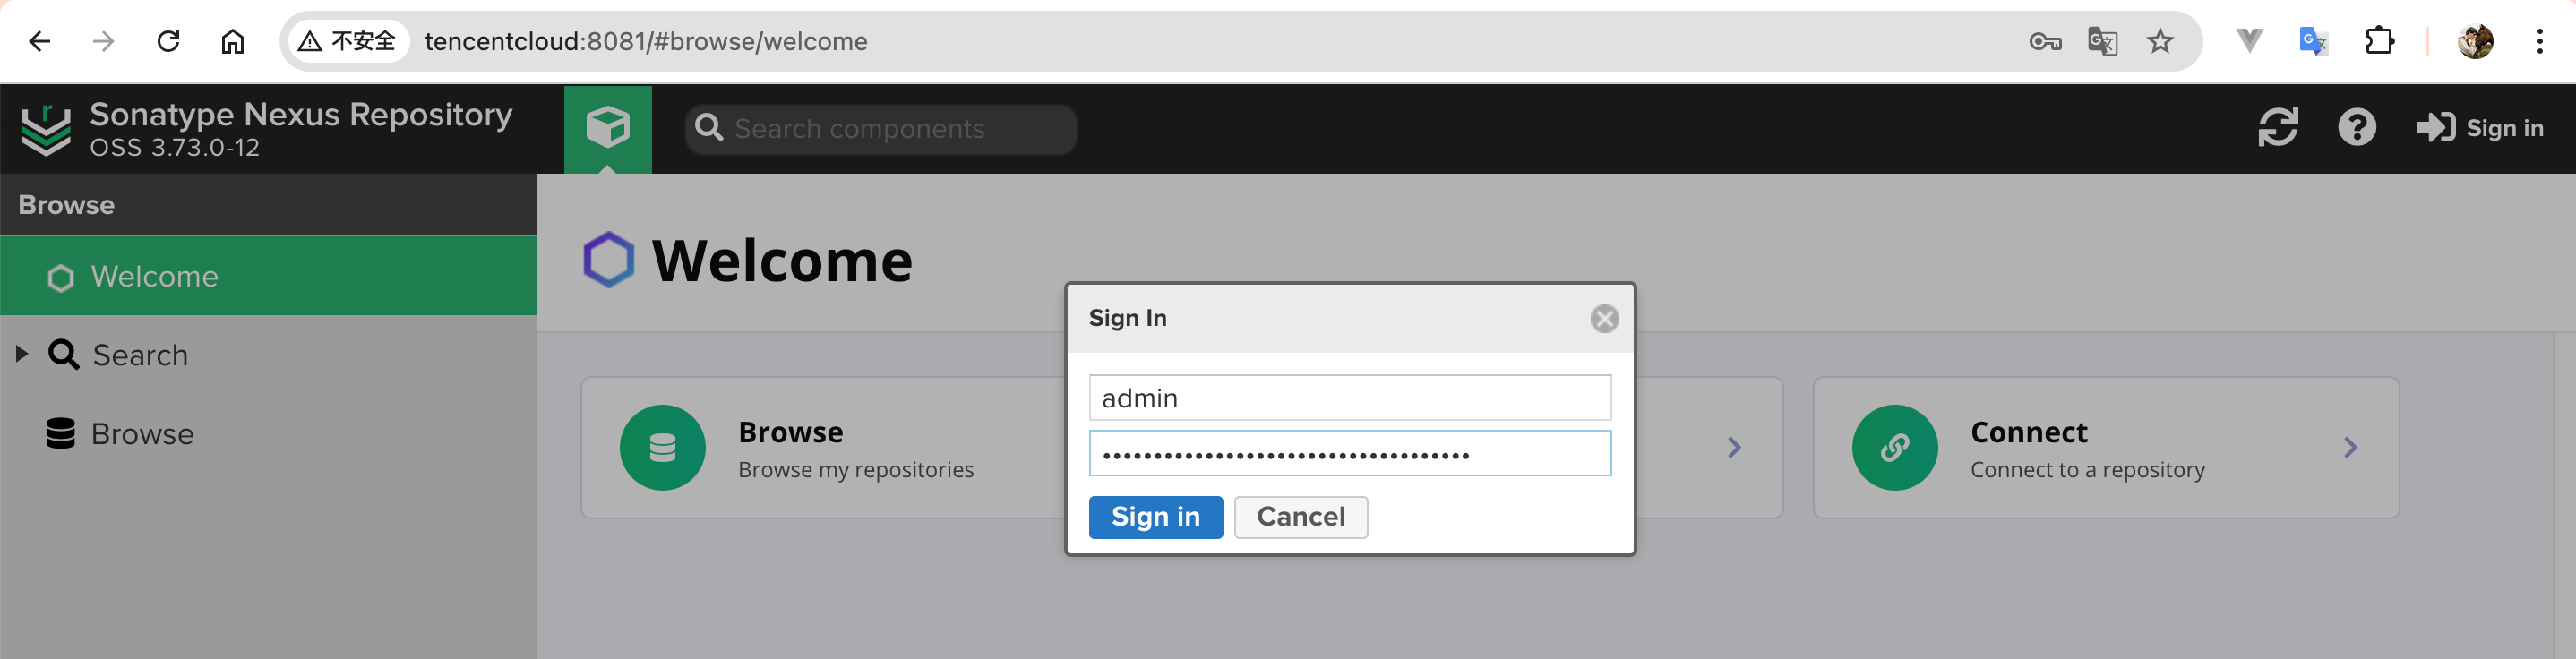Viewport: 2576px width, 659px height.
Task: Click the blue Sign in button
Action: [x=1155, y=517]
